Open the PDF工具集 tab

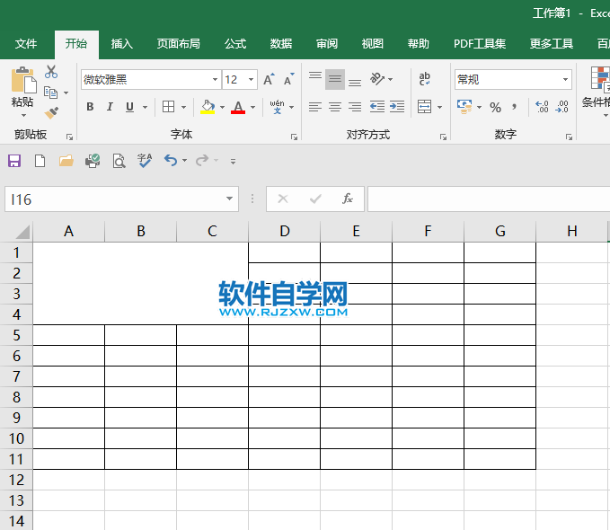click(x=480, y=44)
